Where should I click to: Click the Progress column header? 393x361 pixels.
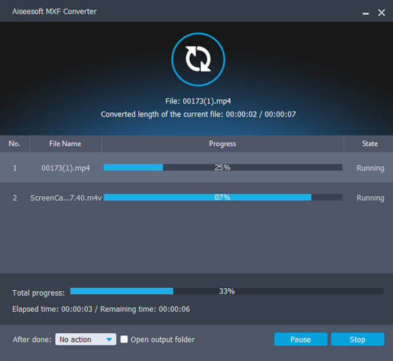pos(223,144)
